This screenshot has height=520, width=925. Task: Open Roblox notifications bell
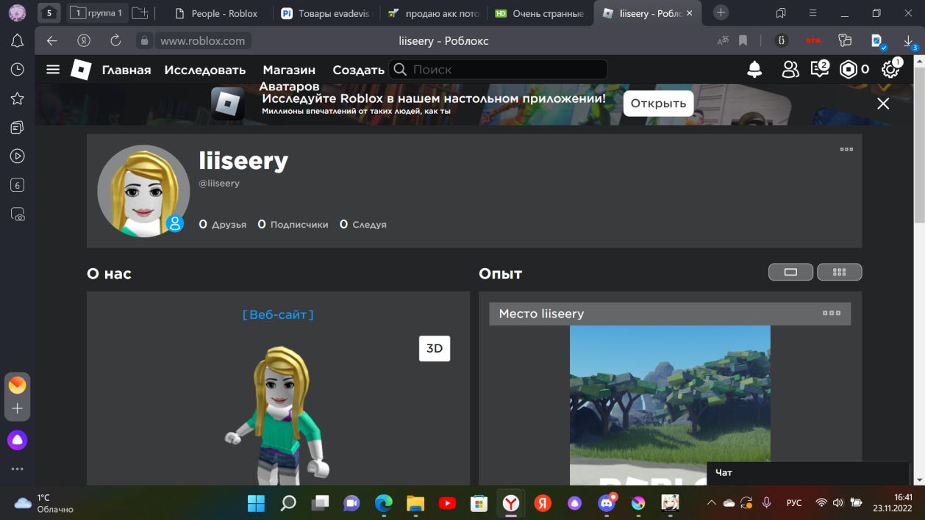[754, 70]
